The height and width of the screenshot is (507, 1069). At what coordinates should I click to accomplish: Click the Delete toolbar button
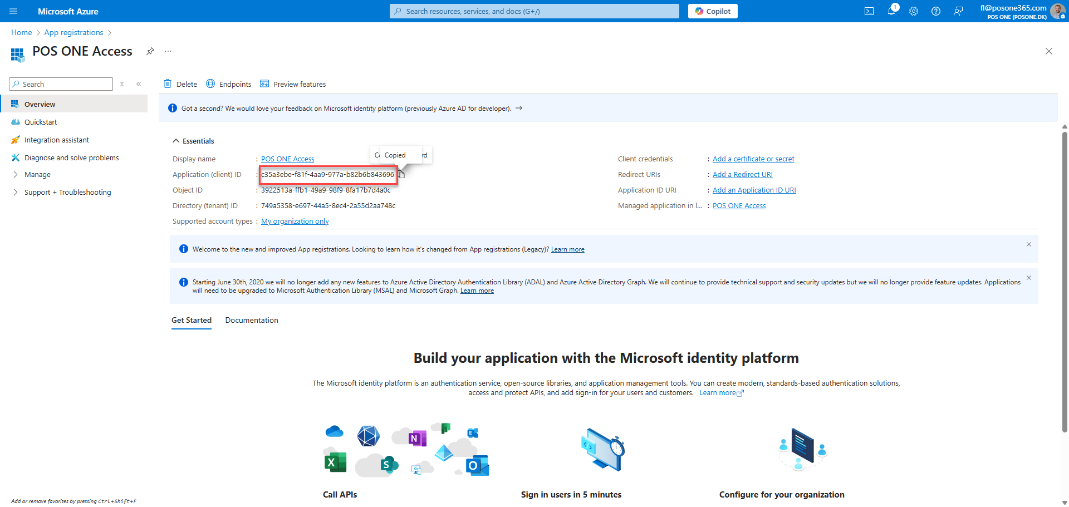click(x=180, y=84)
